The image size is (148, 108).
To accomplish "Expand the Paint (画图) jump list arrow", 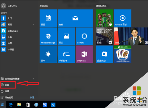I will tap(33, 25).
